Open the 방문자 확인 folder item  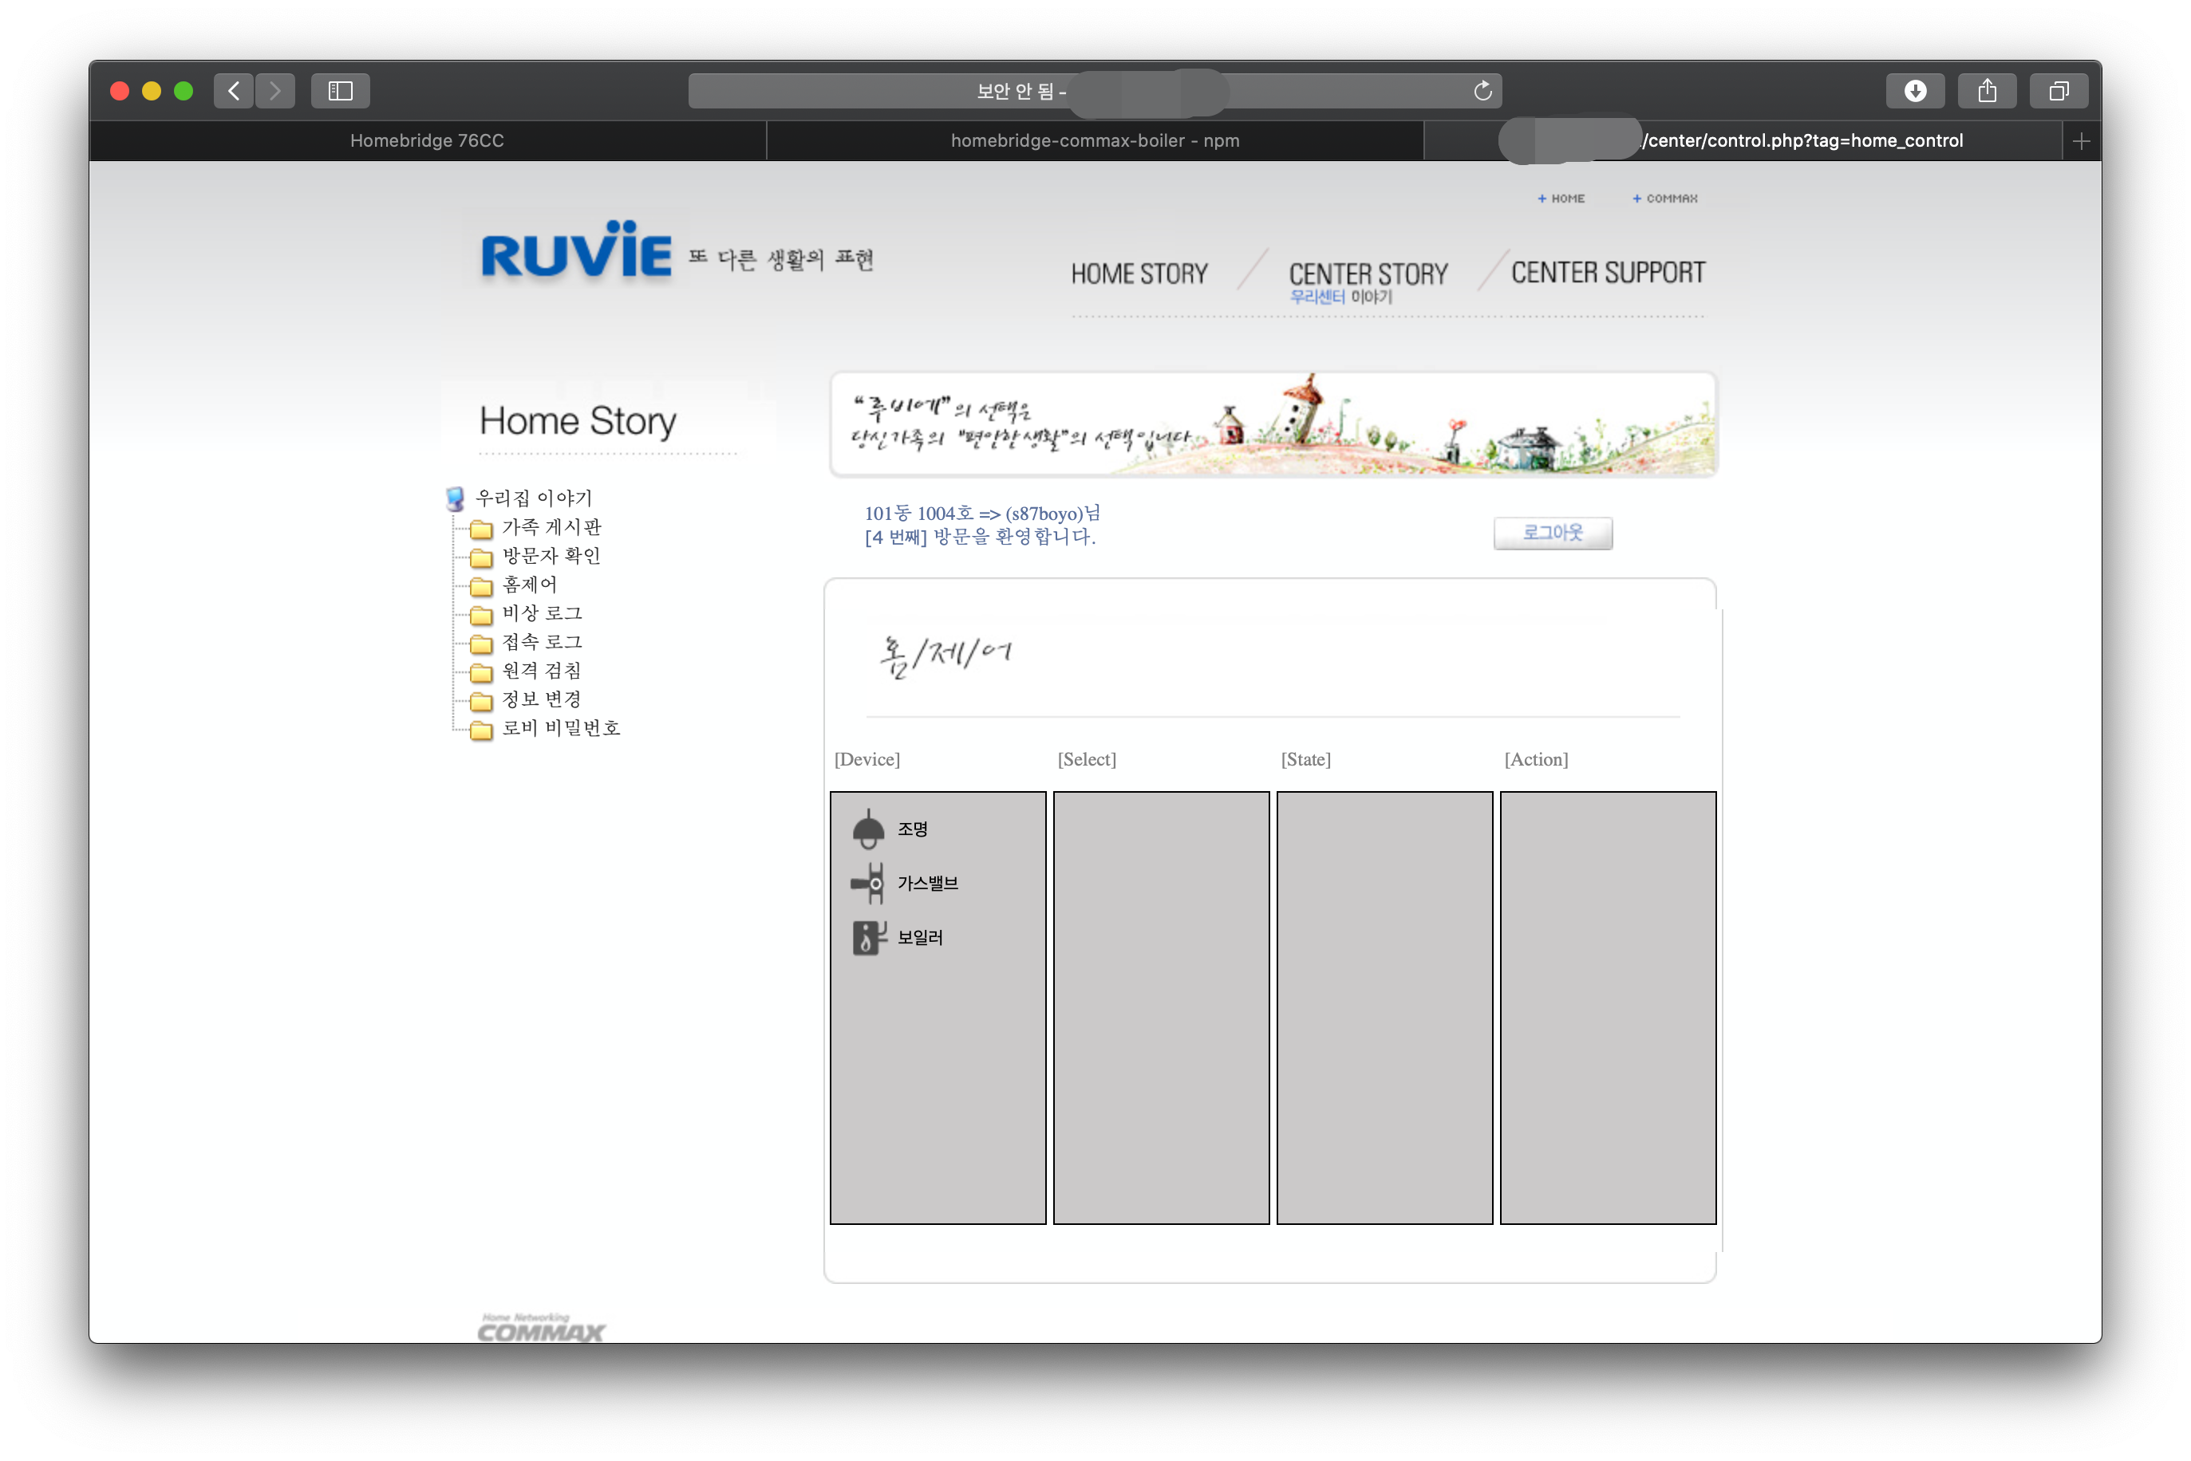pos(550,557)
